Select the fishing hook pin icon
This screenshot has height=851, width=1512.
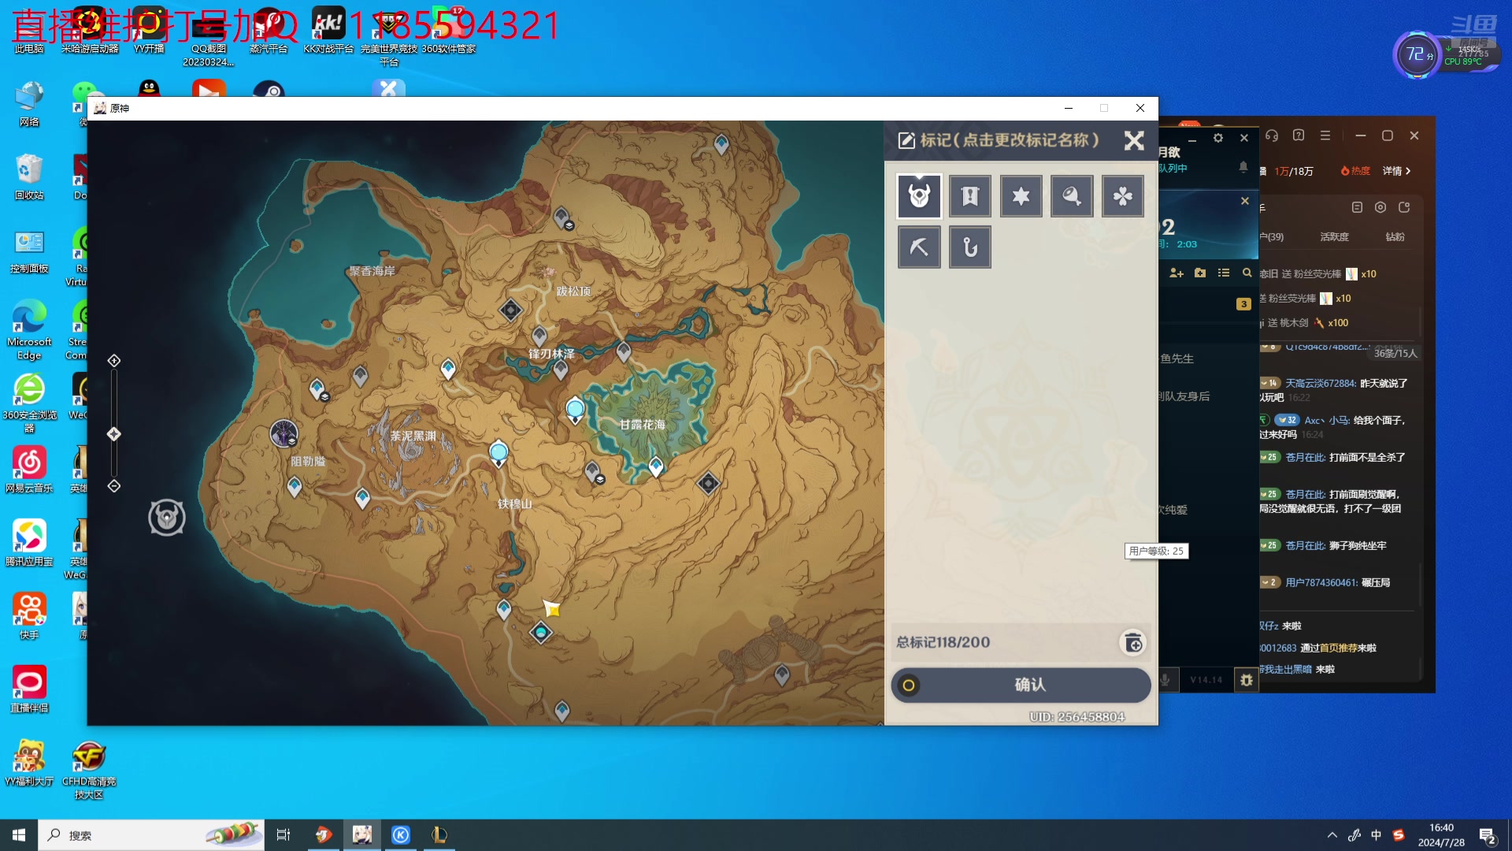pos(970,247)
